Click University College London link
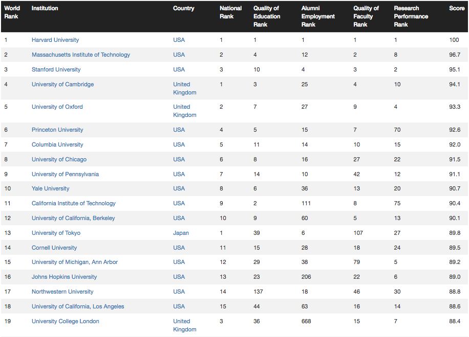This screenshot has height=337, width=469. tap(65, 321)
